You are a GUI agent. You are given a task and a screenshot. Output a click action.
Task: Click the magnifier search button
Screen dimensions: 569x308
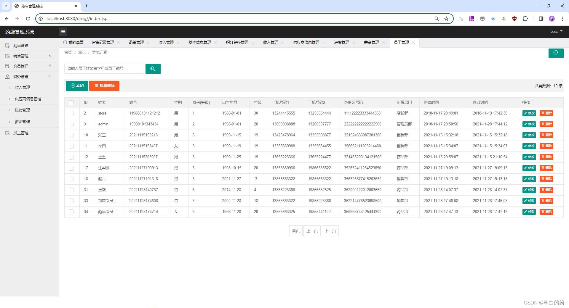click(153, 69)
